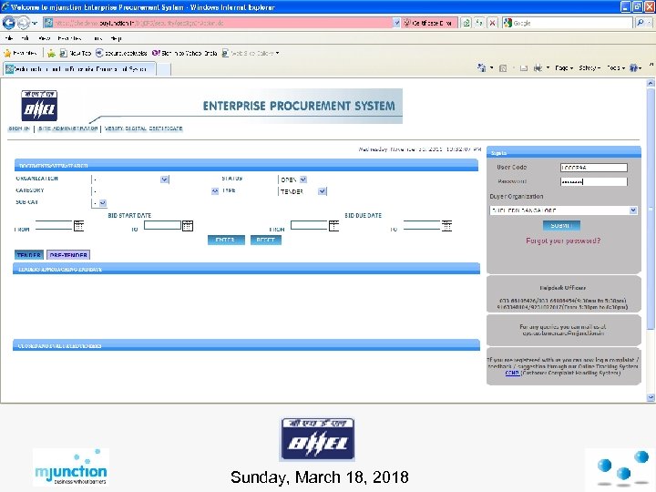Open calendar for Bid Start Date From
656x492 pixels.
[78, 226]
